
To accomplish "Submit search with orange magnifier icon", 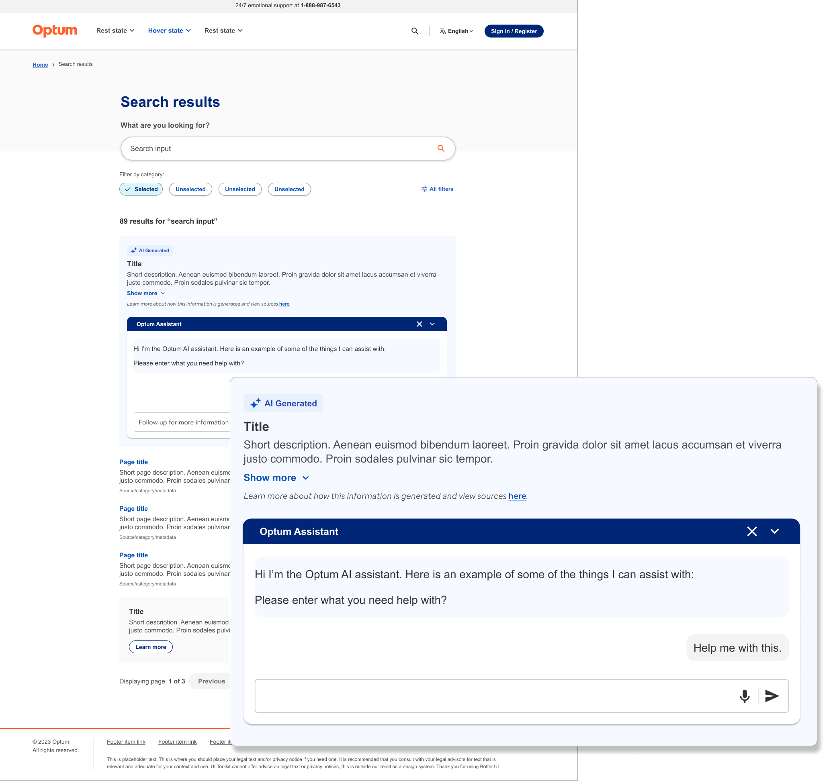I will pos(441,149).
